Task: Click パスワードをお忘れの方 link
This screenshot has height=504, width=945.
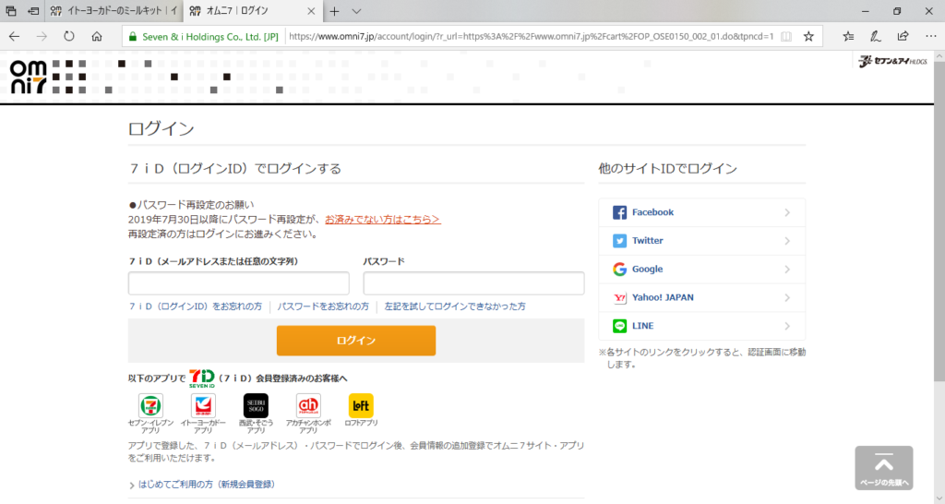Action: pyautogui.click(x=323, y=306)
